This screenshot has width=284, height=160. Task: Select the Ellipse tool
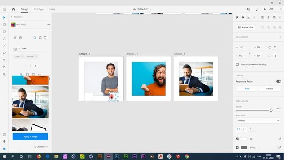point(4,32)
